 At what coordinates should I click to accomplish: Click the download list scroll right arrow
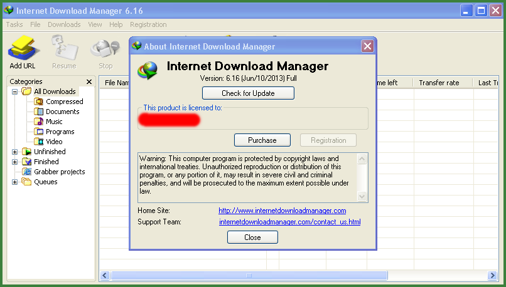tap(492, 275)
